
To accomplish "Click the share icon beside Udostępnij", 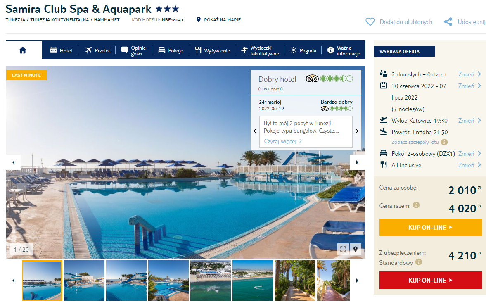I will (x=448, y=22).
